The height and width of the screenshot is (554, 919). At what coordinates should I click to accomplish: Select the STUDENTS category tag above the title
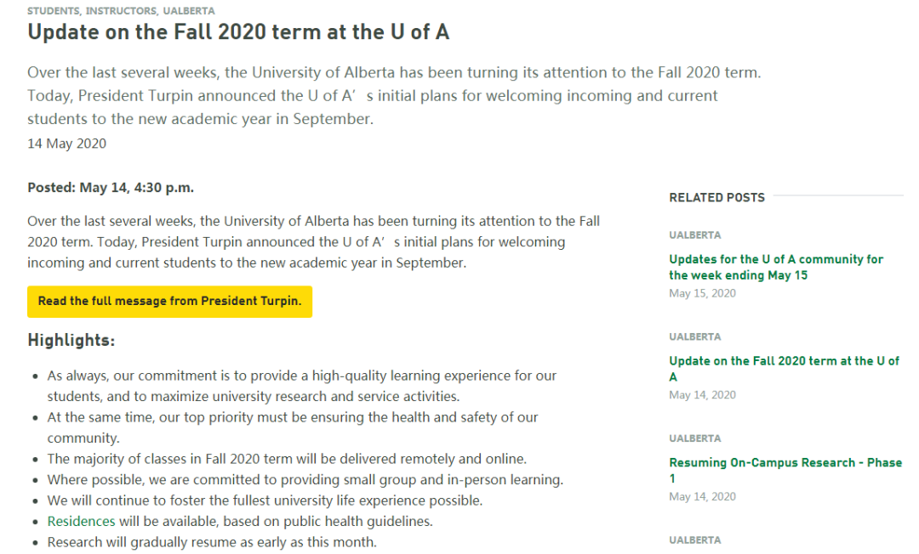click(x=54, y=11)
